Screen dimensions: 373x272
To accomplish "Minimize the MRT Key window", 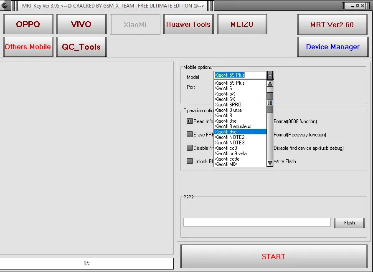I will point(353,6).
